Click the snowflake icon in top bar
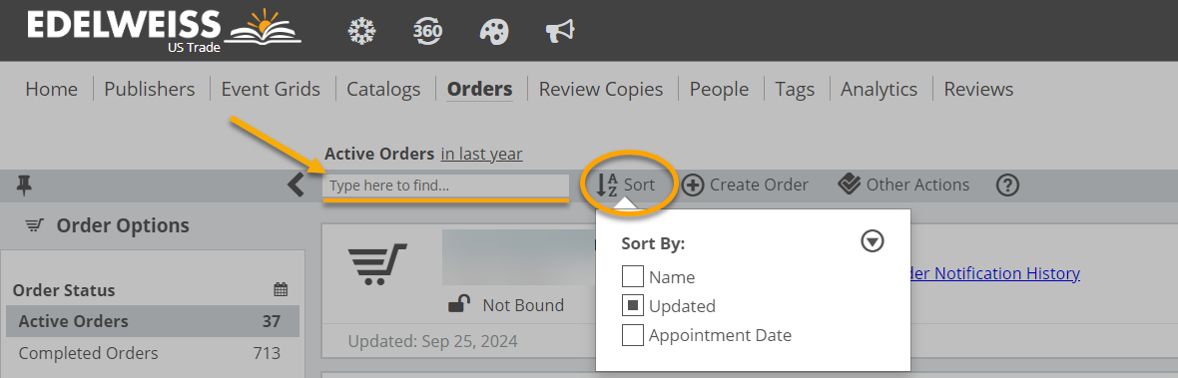The height and width of the screenshot is (378, 1178). coord(362,31)
